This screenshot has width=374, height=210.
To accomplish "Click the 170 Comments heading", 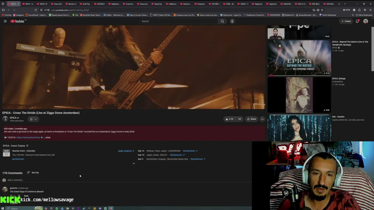I will (x=12, y=173).
